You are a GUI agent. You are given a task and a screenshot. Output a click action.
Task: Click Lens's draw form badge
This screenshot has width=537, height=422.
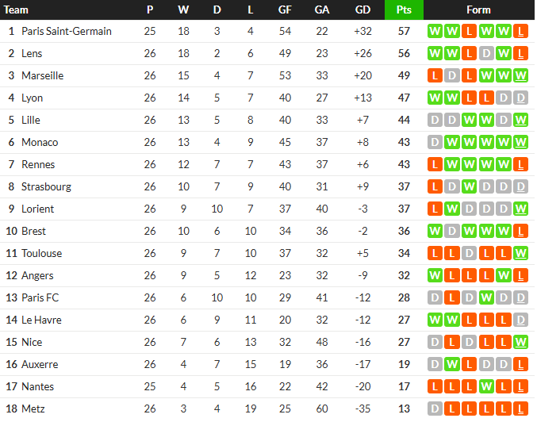pyautogui.click(x=485, y=54)
